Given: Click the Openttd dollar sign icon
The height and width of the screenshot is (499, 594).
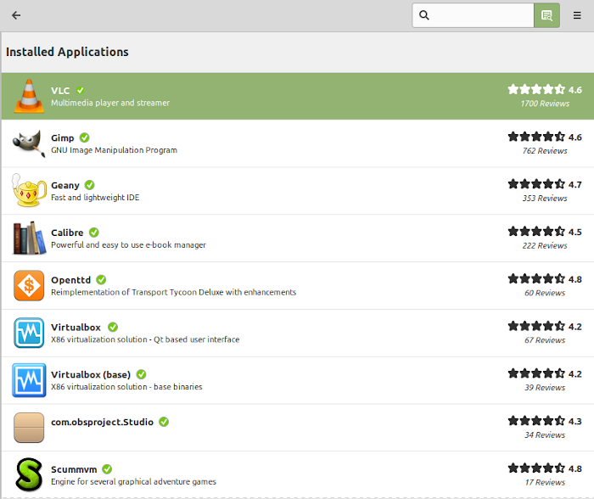Looking at the screenshot, I should pyautogui.click(x=28, y=286).
